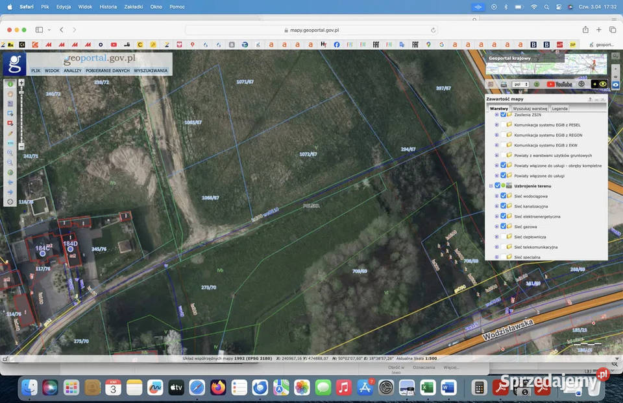Open the ANALIZY menu
Image resolution: width=623 pixels, height=403 pixels.
pos(72,71)
